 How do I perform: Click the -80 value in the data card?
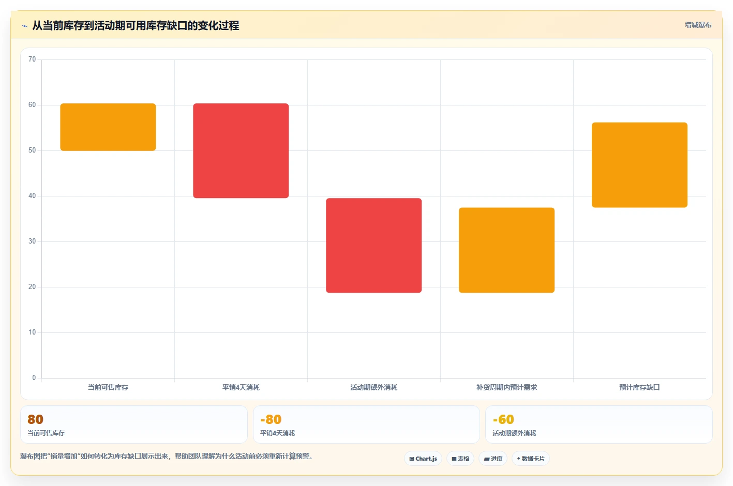(x=271, y=419)
